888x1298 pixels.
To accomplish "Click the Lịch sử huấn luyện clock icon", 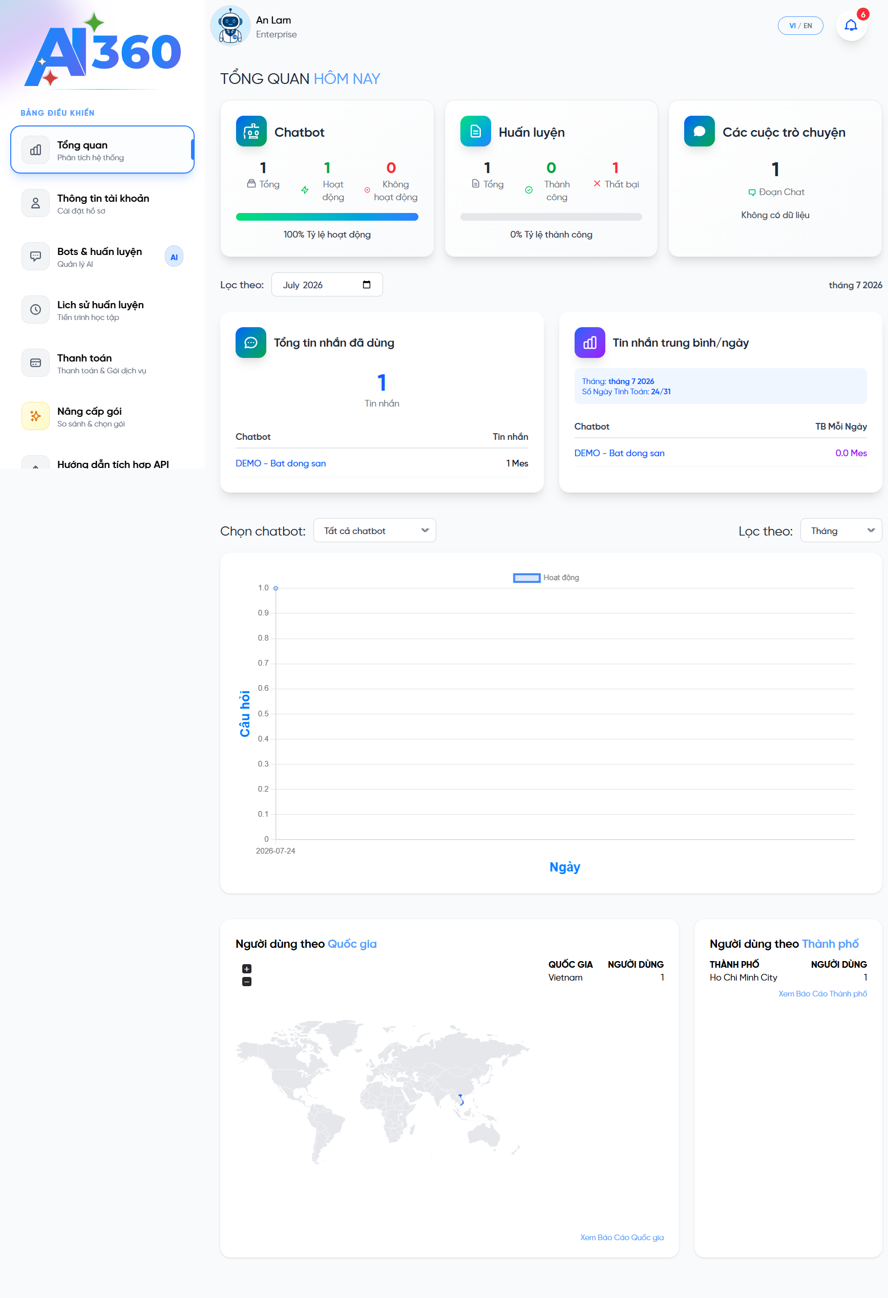I will [x=36, y=309].
